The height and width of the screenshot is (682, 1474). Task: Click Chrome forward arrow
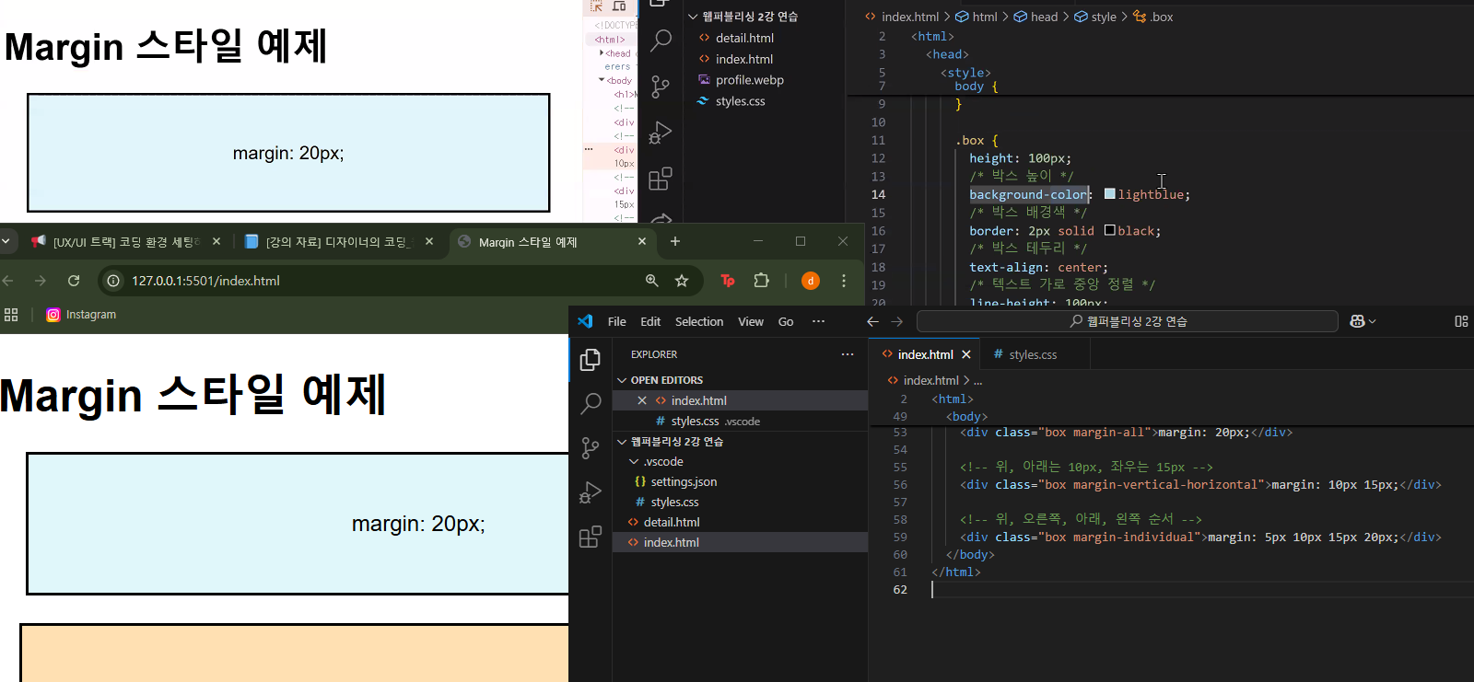click(40, 281)
